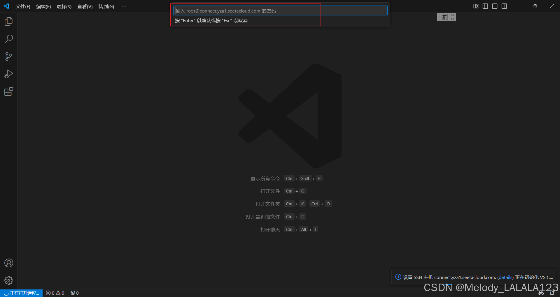This screenshot has width=560, height=297.
Task: Open the Accounts menu icon
Action: pos(9,263)
